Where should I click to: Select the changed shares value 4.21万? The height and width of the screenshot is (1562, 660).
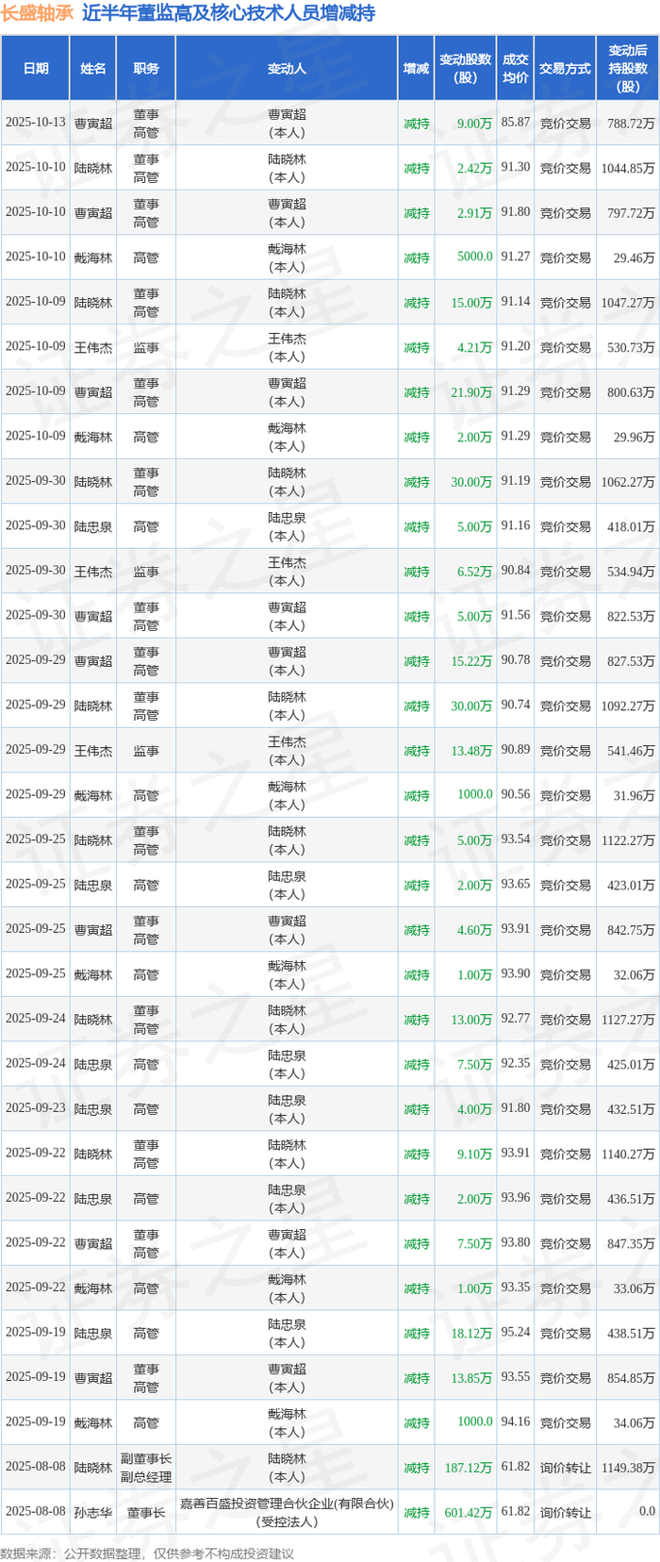point(474,347)
